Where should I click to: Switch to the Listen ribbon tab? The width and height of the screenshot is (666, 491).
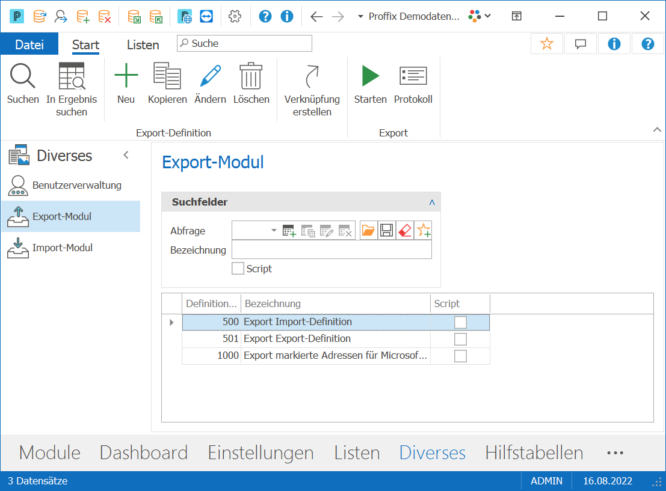[x=143, y=44]
